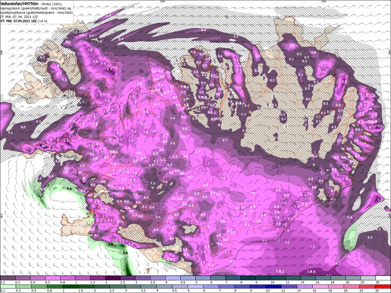This screenshot has width=391, height=293.
Task: Click the '0.2' label under the purple scale
Action: 2,282
